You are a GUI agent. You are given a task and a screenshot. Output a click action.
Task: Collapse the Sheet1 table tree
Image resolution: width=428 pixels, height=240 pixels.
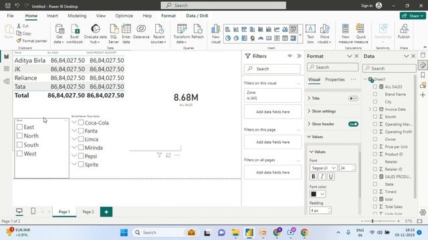(366, 79)
